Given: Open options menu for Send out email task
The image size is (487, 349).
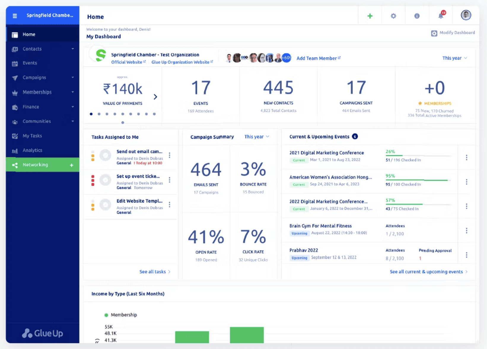Looking at the screenshot, I should click(x=170, y=155).
